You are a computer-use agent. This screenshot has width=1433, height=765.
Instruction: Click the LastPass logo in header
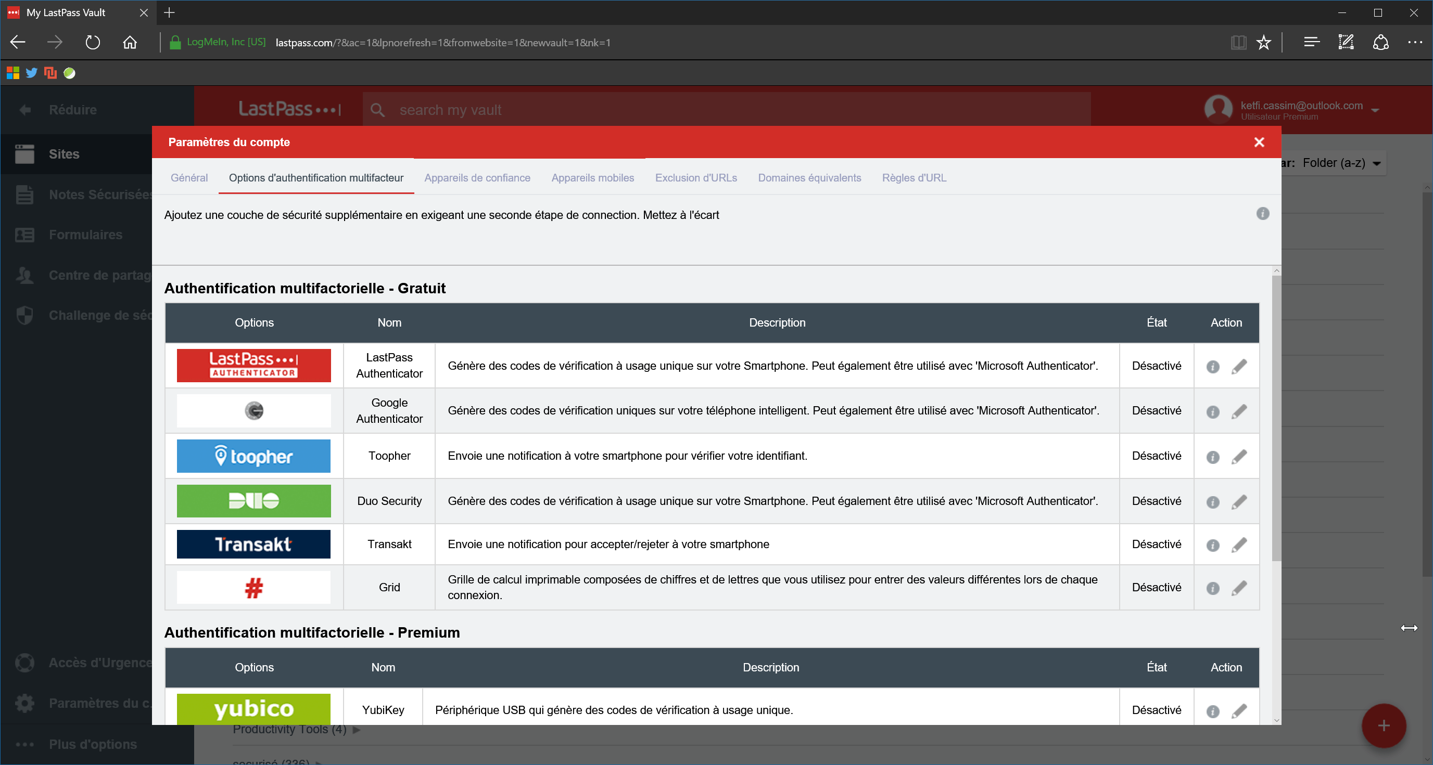tap(289, 109)
